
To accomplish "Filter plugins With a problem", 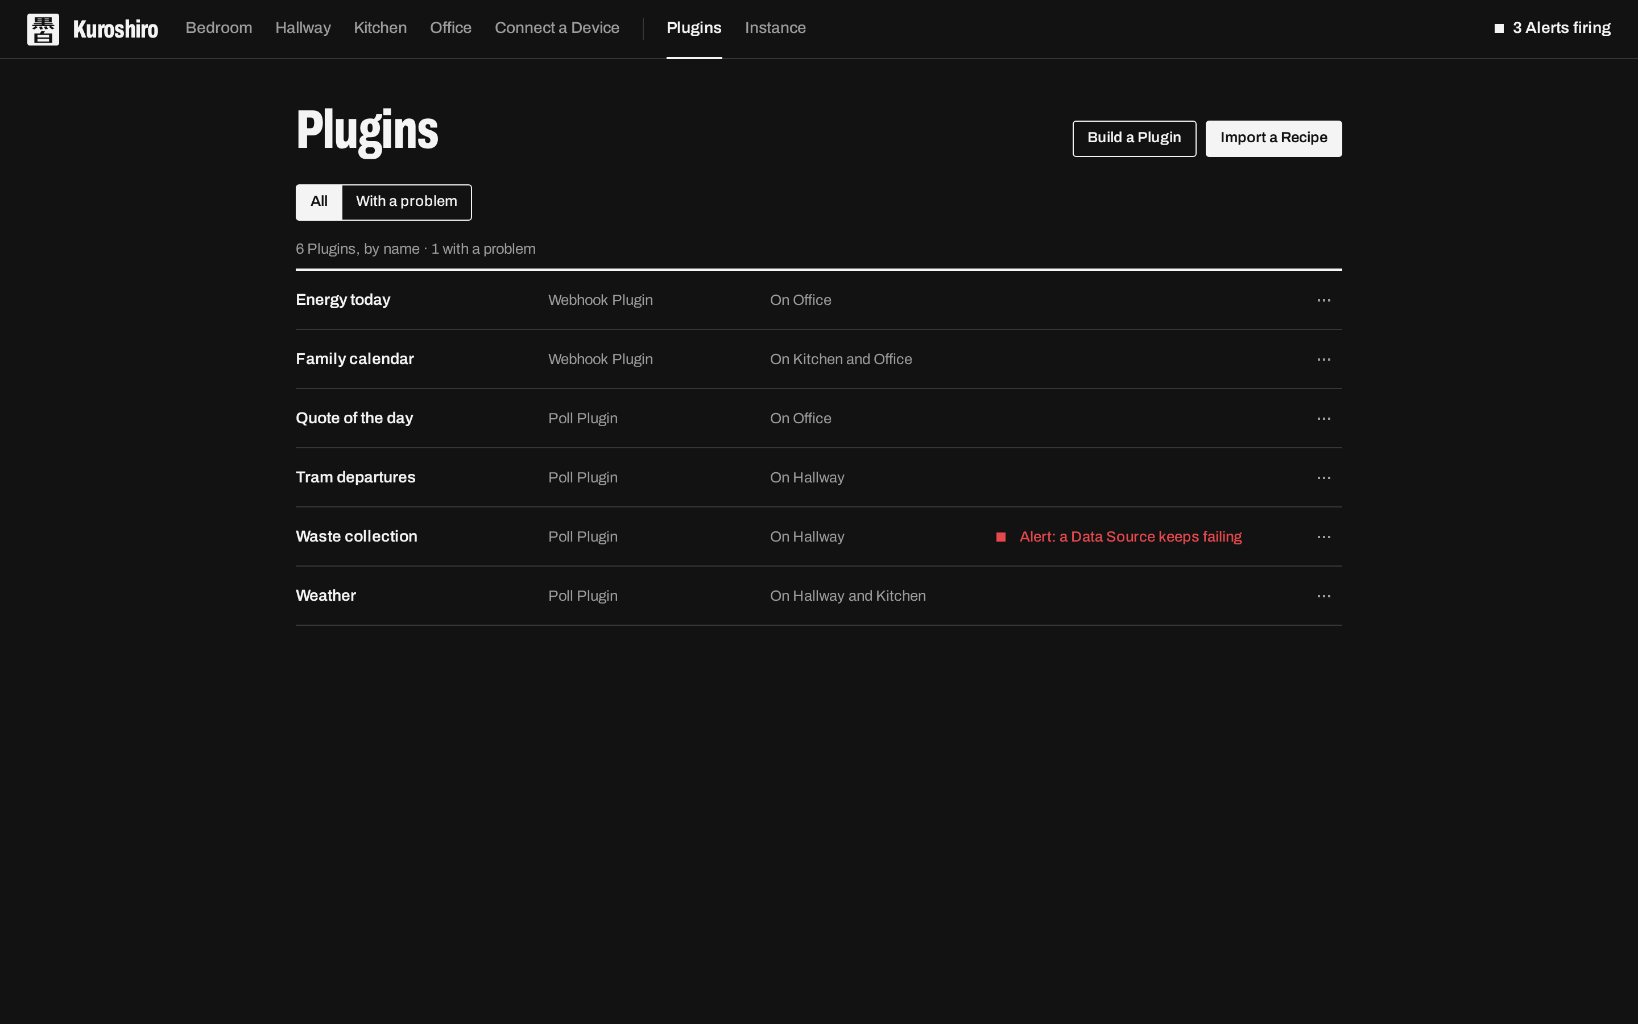I will click(407, 202).
